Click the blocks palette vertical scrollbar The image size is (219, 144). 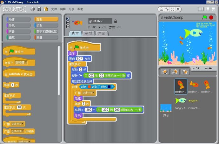tap(59, 71)
